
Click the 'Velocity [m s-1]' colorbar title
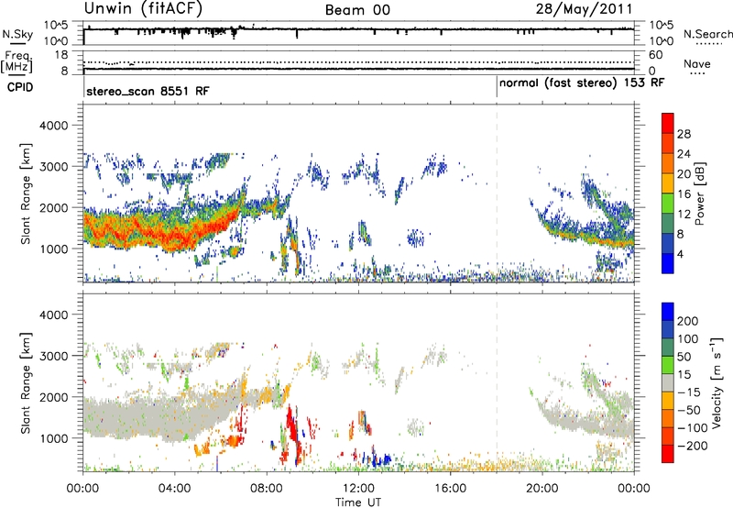click(x=717, y=382)
